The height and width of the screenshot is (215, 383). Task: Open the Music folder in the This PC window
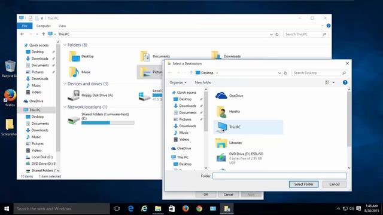(80, 72)
